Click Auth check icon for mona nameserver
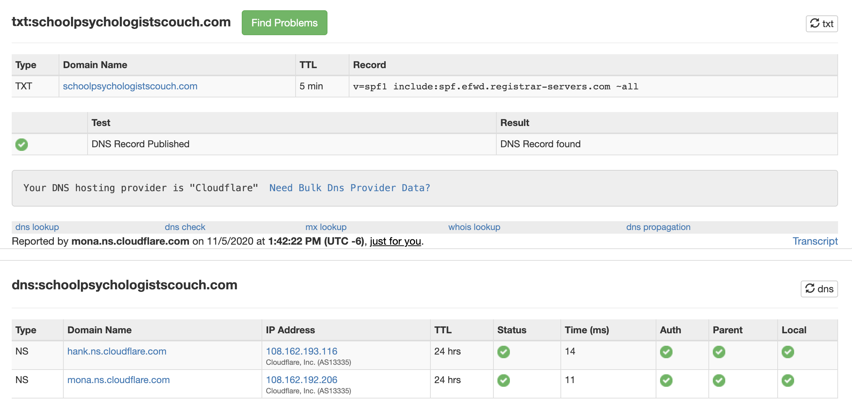Image resolution: width=852 pixels, height=408 pixels. [x=666, y=381]
